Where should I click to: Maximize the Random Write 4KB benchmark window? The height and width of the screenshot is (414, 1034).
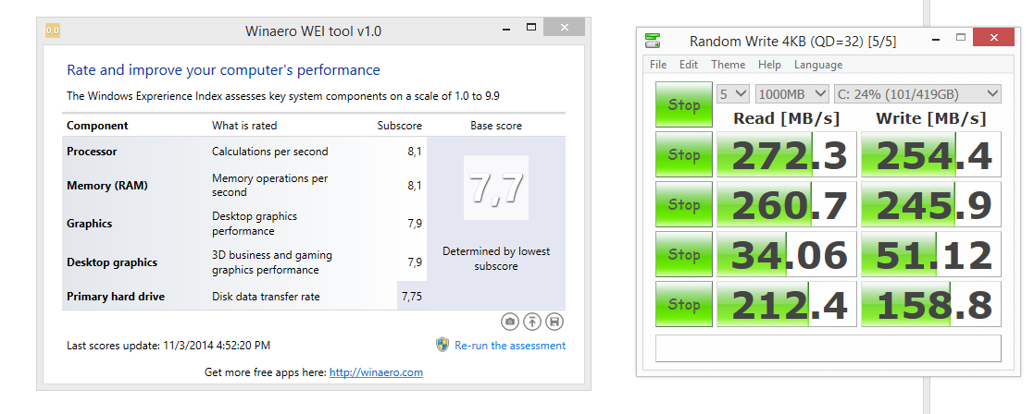(961, 38)
